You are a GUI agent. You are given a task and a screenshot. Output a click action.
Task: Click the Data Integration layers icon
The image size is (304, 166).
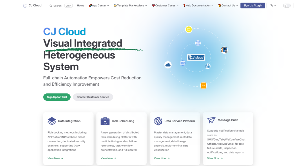click(52, 121)
